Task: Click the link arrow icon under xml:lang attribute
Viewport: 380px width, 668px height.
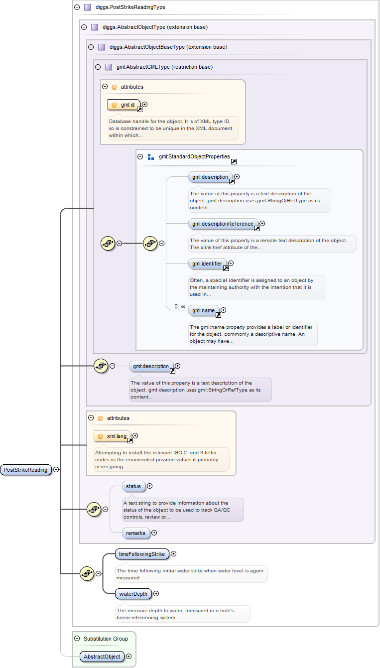Action: coord(130,440)
